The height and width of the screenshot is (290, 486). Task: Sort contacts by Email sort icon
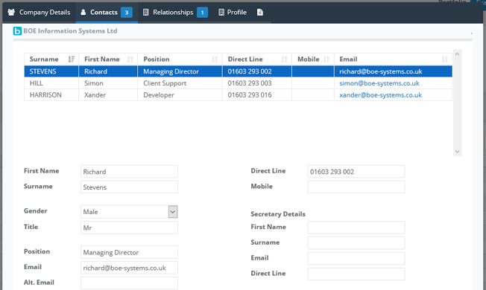445,59
